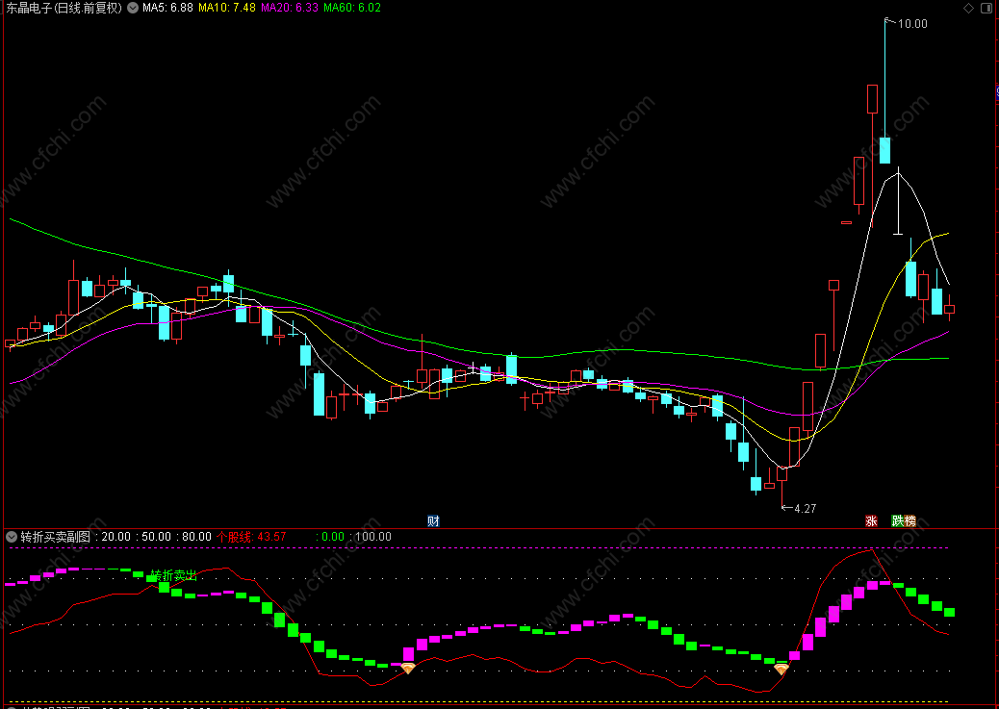Image resolution: width=999 pixels, height=709 pixels.
Task: Click the 50.00 parameter in sub-chart header
Action: pyautogui.click(x=156, y=537)
